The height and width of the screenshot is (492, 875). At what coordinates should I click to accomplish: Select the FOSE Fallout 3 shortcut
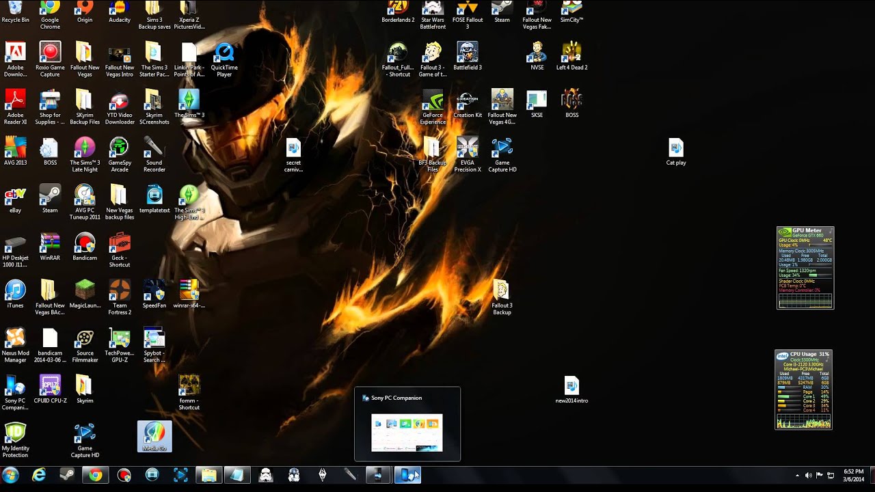coord(468,15)
